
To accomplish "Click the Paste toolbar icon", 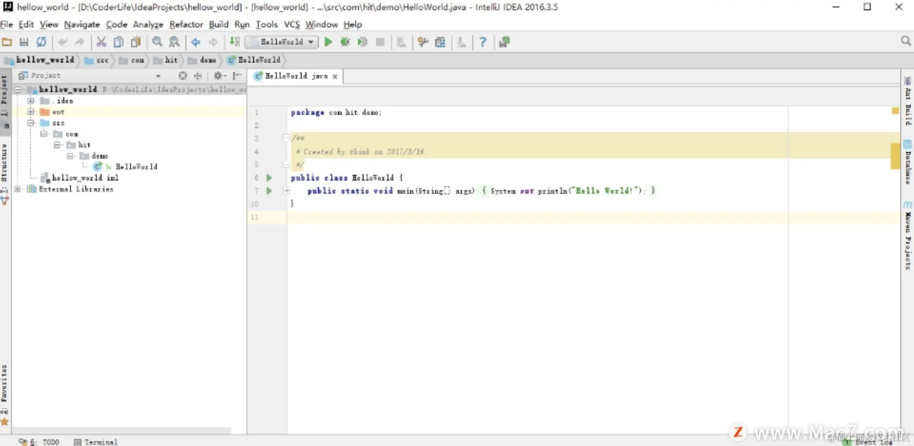I will tap(136, 42).
